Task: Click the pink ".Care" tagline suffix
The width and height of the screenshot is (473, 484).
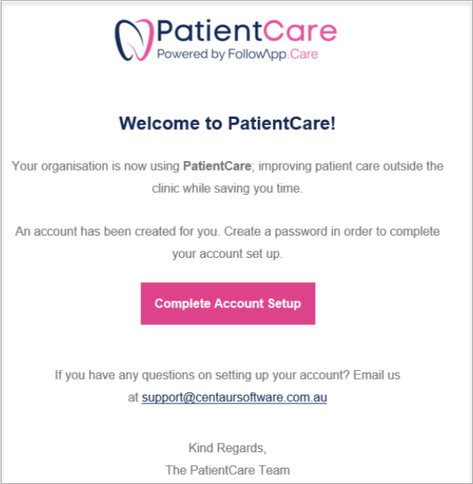Action: pyautogui.click(x=303, y=55)
